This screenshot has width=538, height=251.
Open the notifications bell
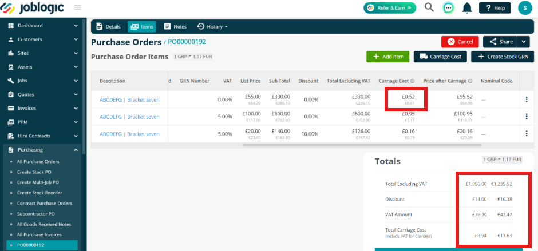tap(467, 7)
